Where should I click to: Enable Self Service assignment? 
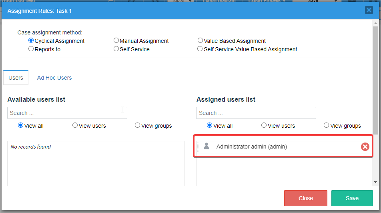pyautogui.click(x=116, y=49)
